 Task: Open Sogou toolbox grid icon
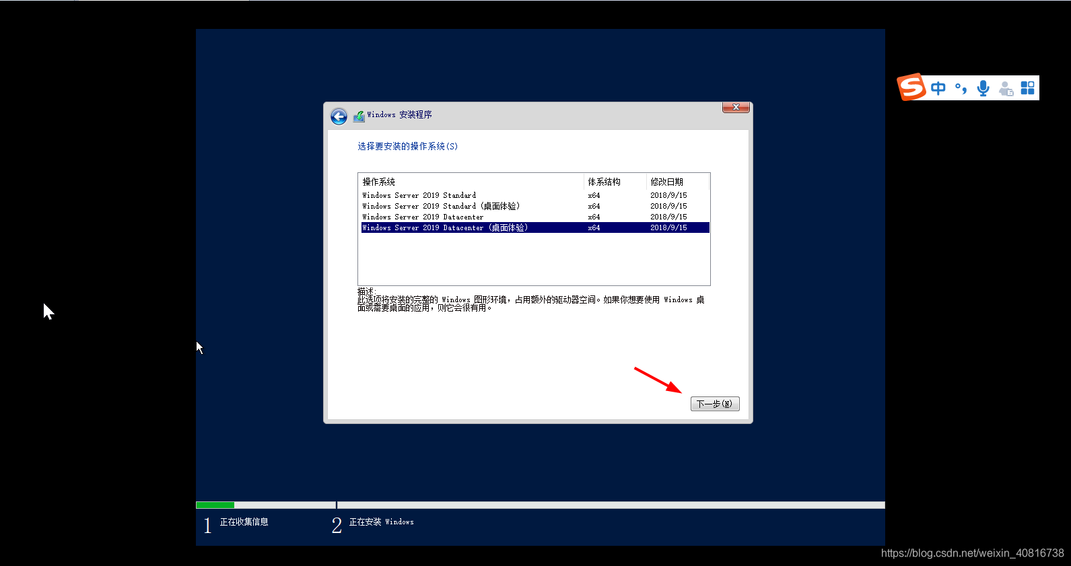[x=1028, y=88]
